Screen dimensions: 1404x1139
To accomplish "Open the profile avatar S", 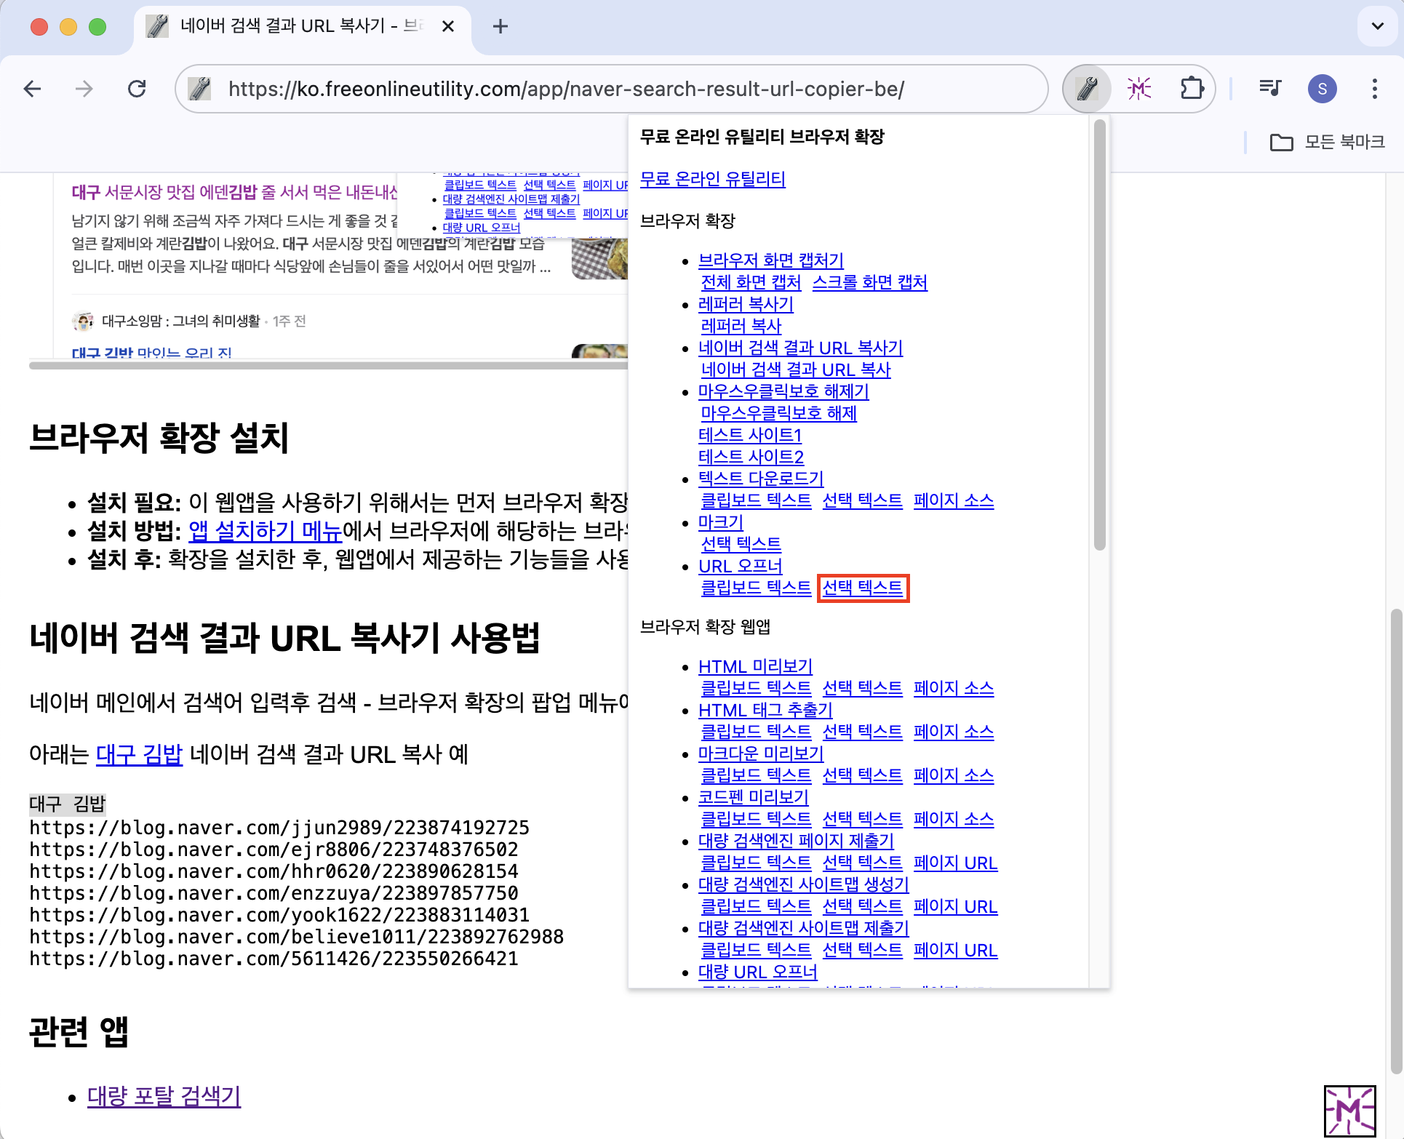I will click(1323, 89).
